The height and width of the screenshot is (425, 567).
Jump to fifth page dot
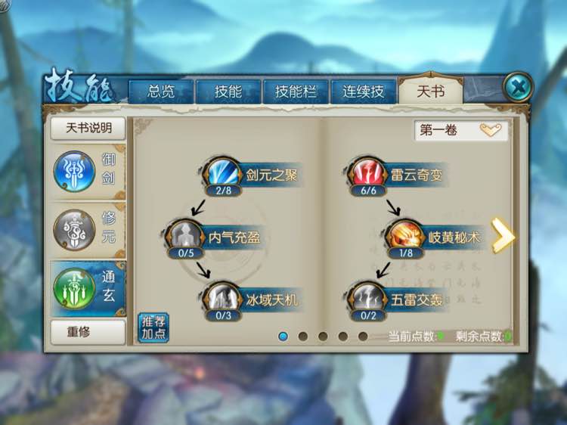(363, 337)
